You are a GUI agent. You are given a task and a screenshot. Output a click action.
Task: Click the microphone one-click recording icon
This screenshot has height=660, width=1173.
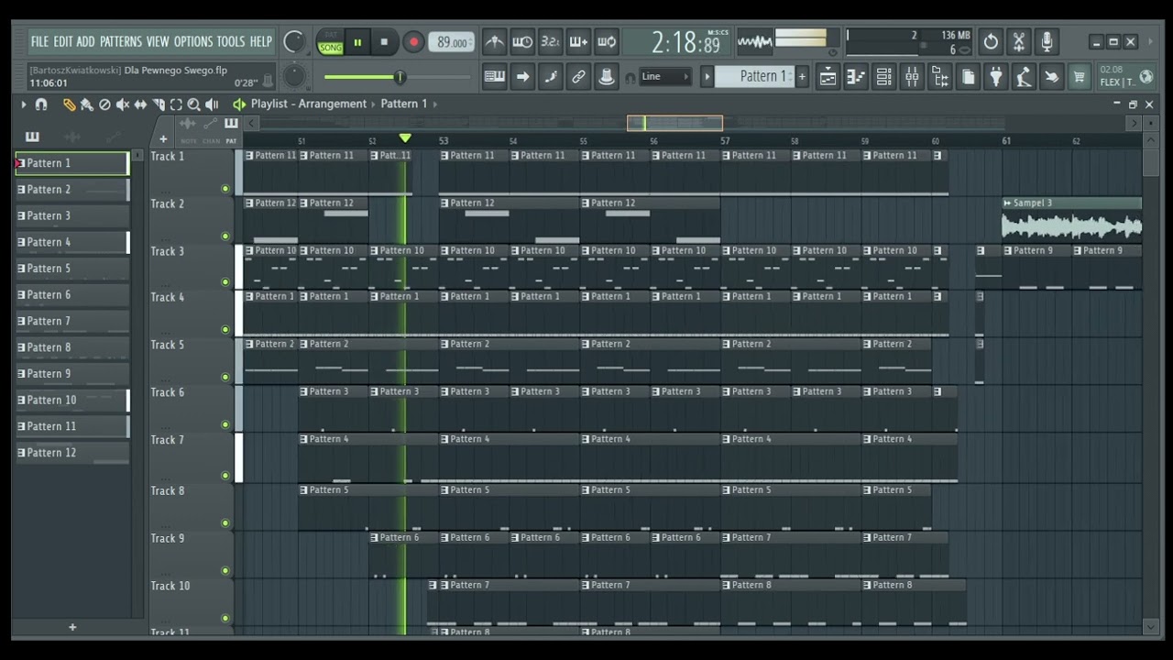pos(1047,42)
